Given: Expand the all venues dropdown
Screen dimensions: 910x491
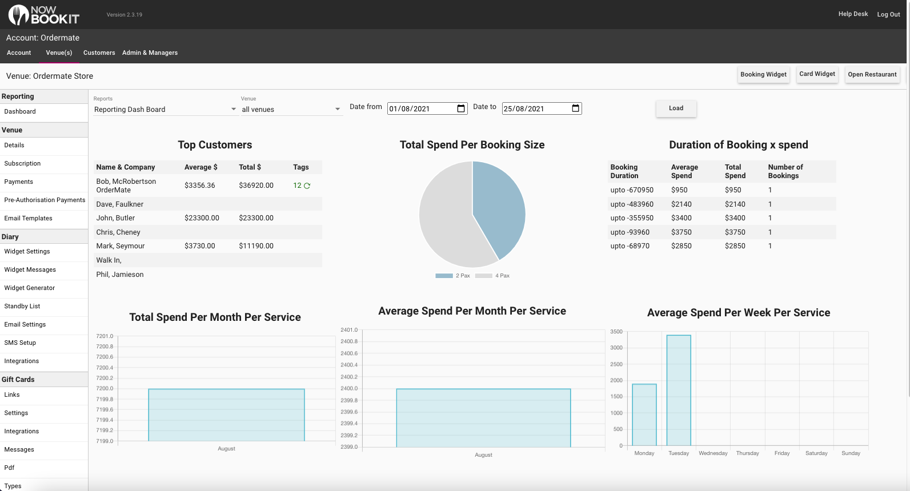Looking at the screenshot, I should (292, 109).
